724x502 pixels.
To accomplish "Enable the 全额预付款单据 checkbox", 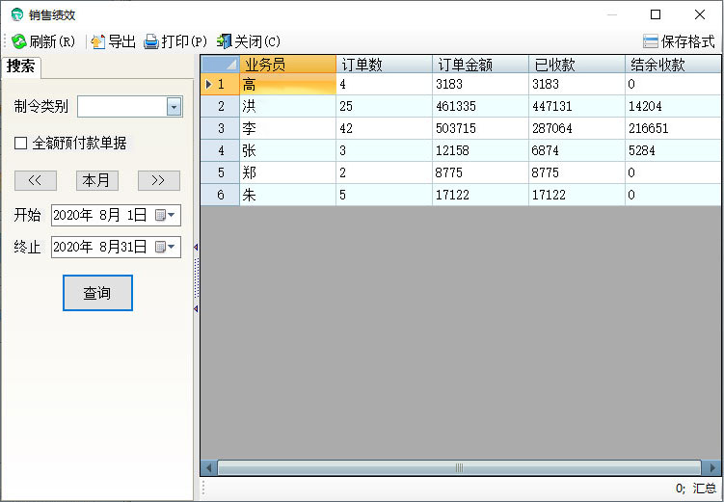I will [20, 143].
